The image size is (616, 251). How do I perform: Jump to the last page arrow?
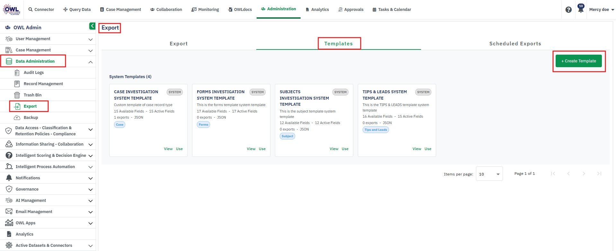coord(599,174)
